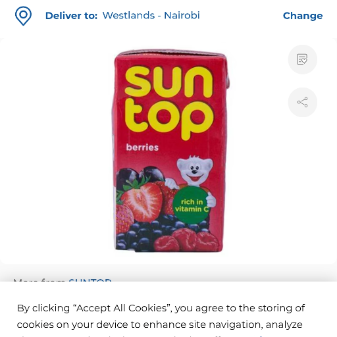Click the sliced strawberry on the carton
Screen dimensions: 337x337
coord(143,201)
